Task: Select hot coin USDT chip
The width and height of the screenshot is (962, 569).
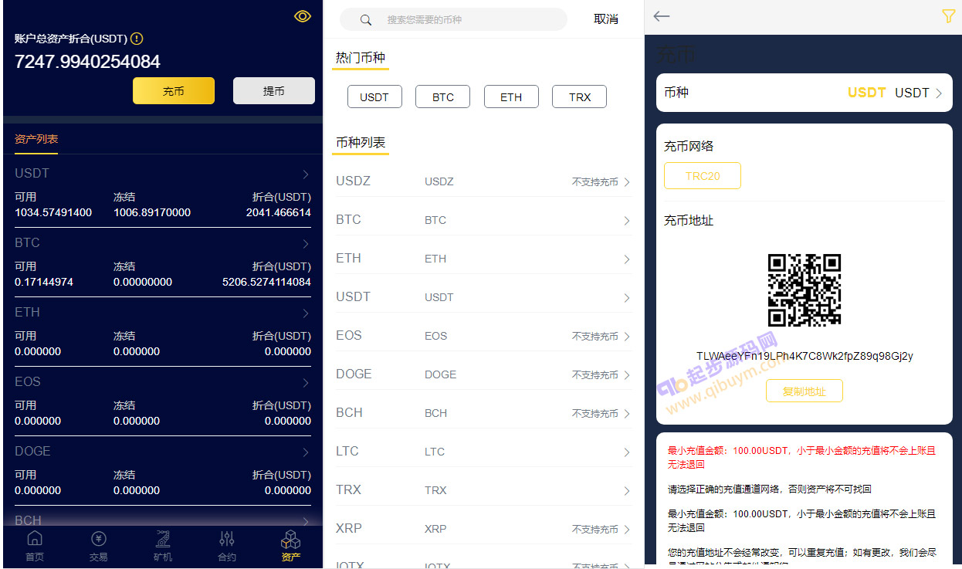Action: (374, 97)
